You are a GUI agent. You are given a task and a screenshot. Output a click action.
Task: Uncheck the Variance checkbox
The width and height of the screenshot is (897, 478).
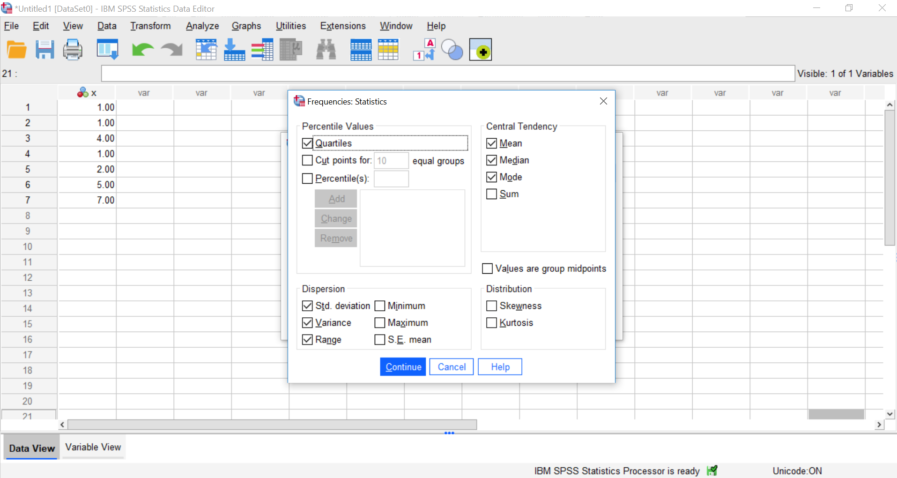[307, 323]
